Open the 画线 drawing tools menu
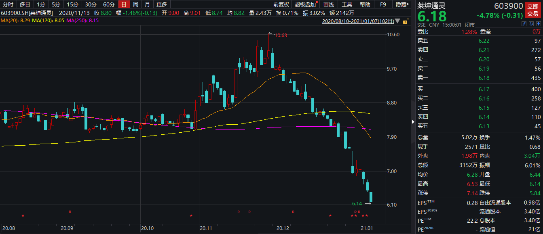 pyautogui.click(x=328, y=5)
